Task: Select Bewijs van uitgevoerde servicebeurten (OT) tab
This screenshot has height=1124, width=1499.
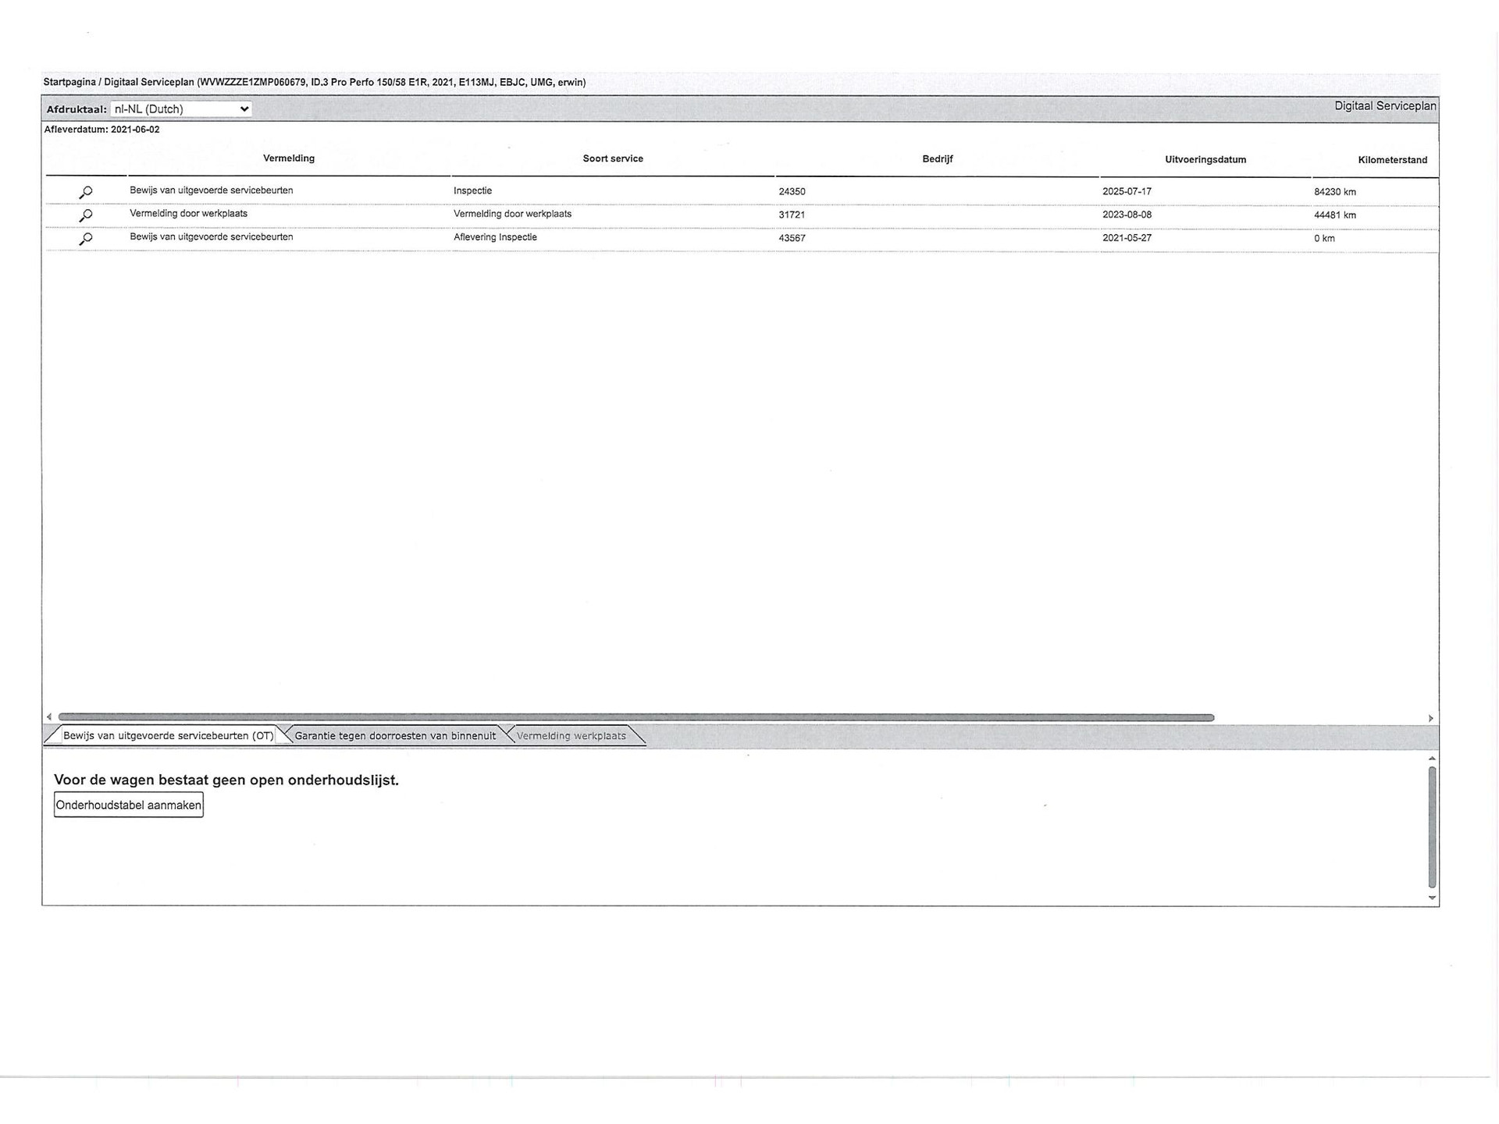Action: (168, 736)
